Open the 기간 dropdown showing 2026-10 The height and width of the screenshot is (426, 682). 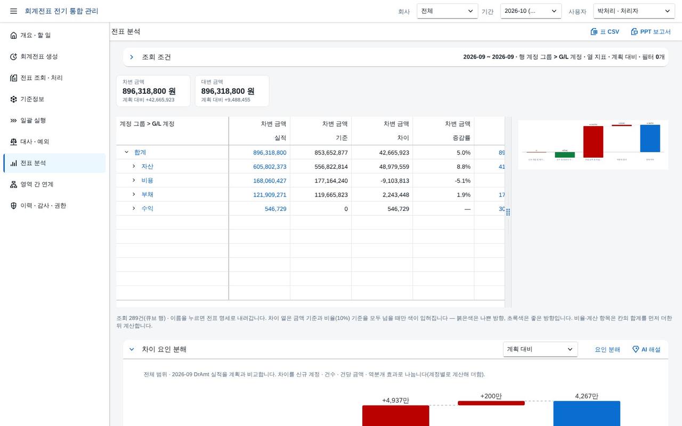(531, 11)
